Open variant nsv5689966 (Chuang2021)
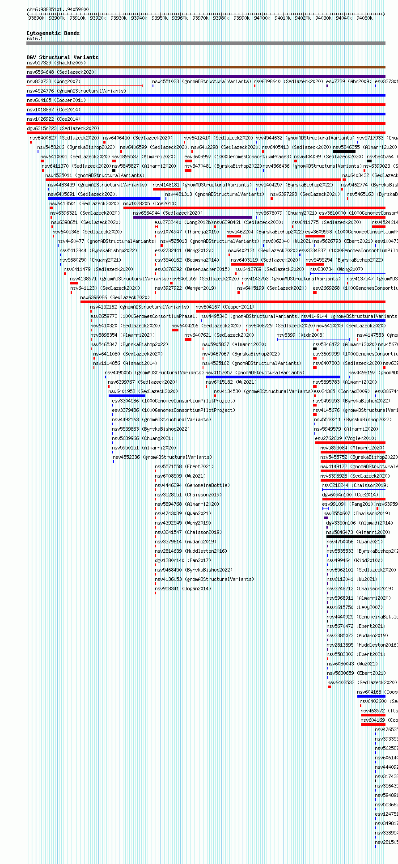Viewport: 398px width, 864px height. [143, 439]
